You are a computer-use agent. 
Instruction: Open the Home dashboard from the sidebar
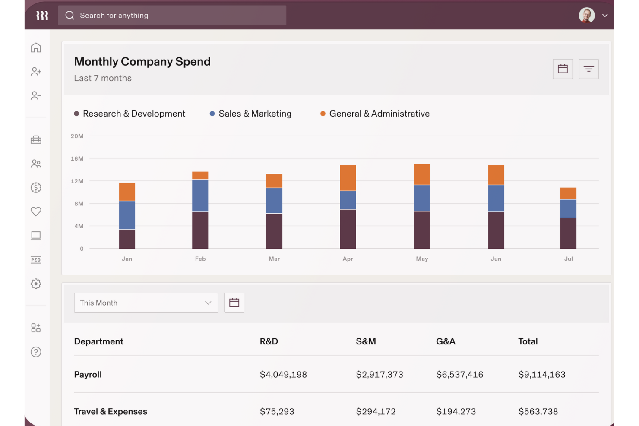pos(36,47)
